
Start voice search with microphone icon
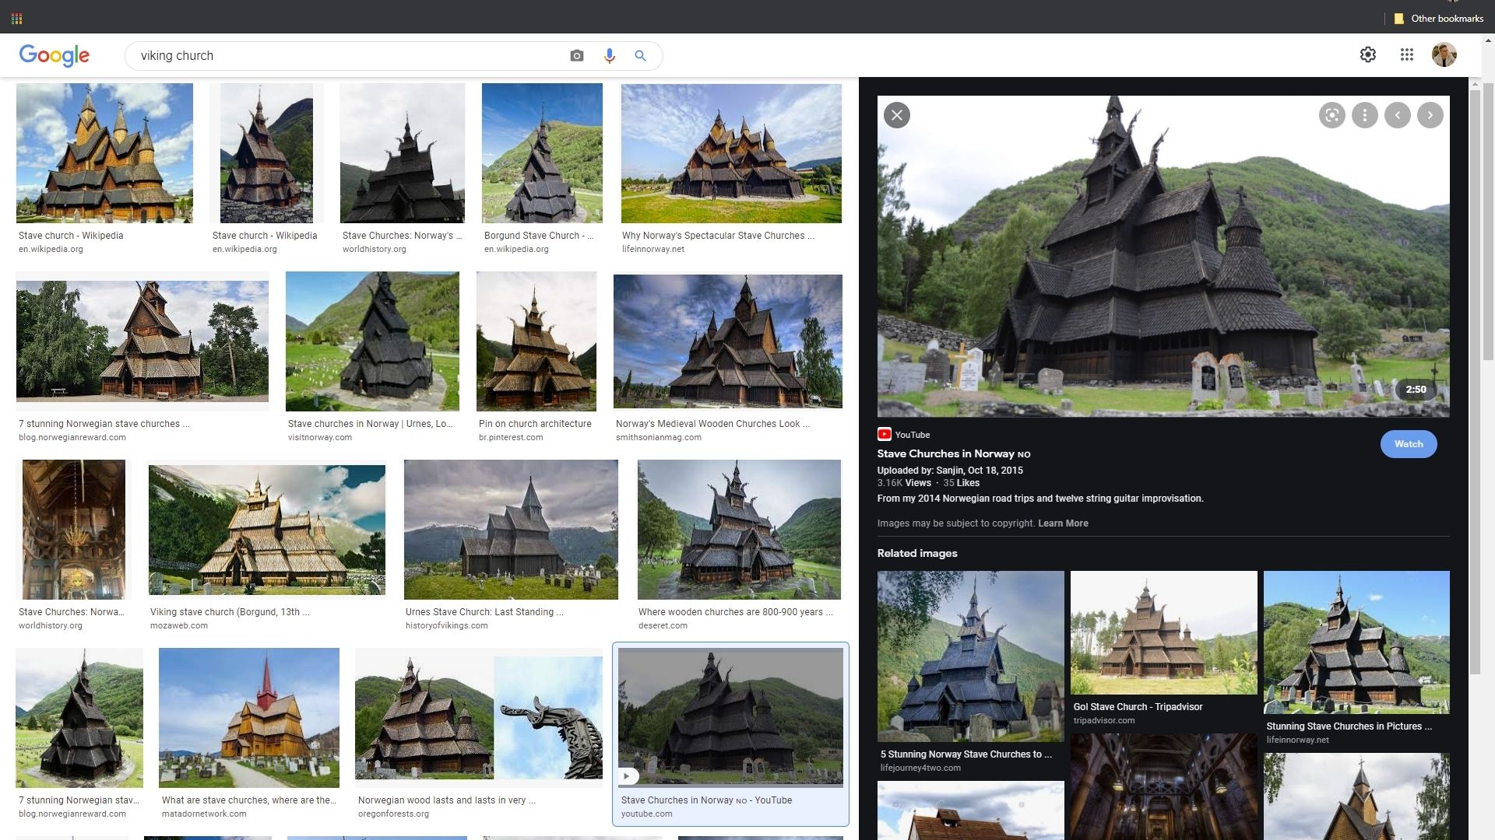[609, 56]
